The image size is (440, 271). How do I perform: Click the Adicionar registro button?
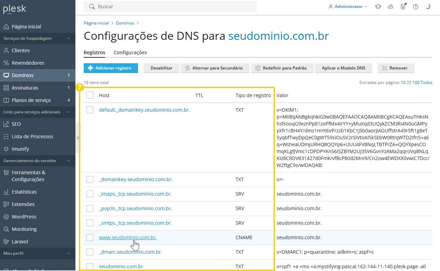(111, 68)
